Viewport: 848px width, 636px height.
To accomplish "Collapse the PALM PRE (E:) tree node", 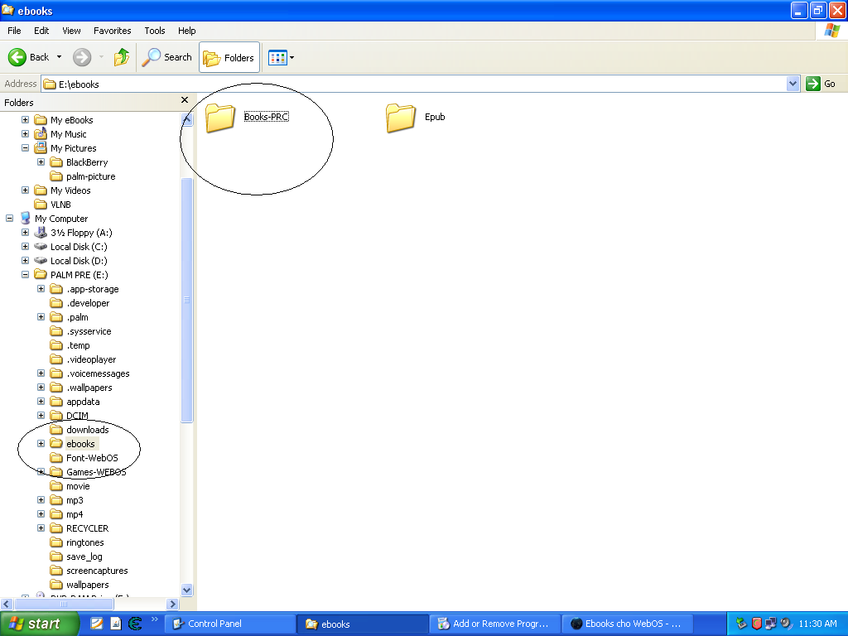I will (x=25, y=275).
